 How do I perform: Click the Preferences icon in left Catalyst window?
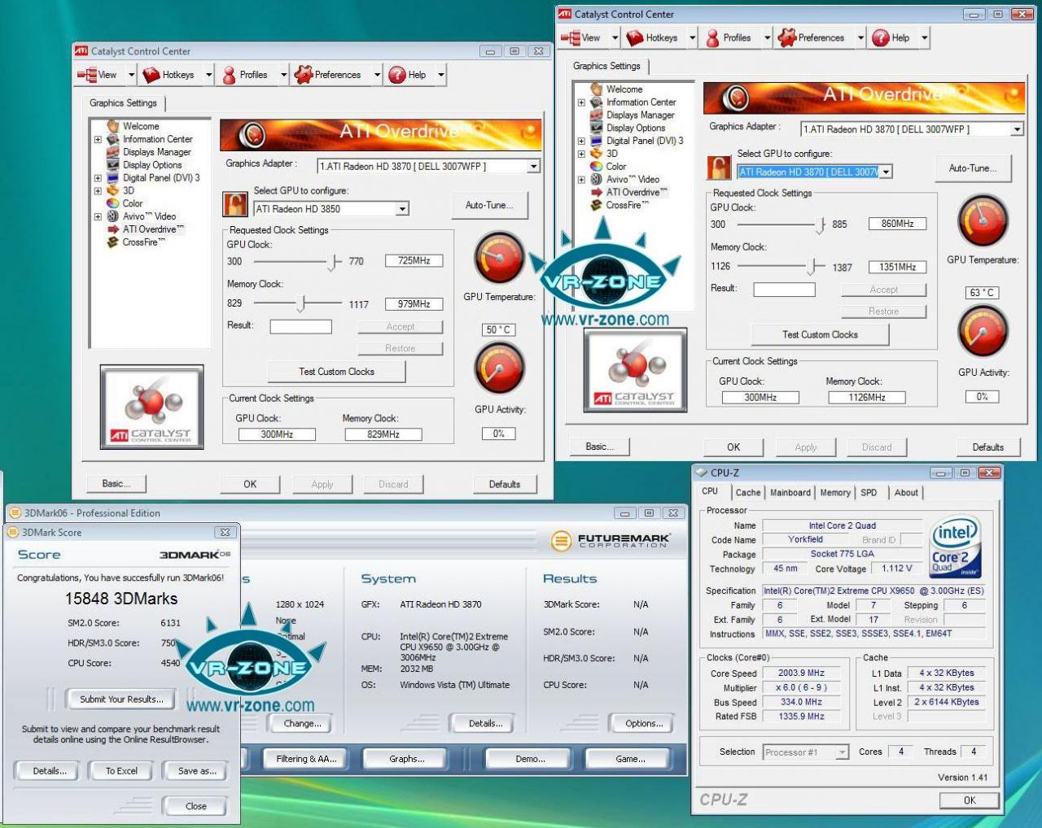coord(304,75)
